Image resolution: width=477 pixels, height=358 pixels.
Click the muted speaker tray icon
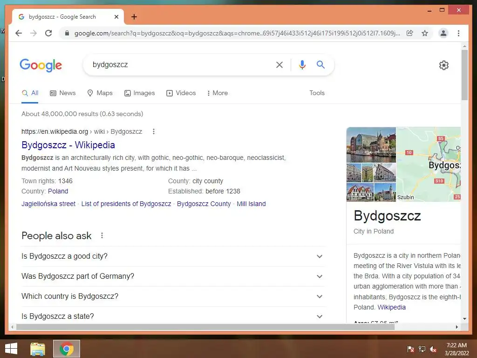pyautogui.click(x=433, y=349)
